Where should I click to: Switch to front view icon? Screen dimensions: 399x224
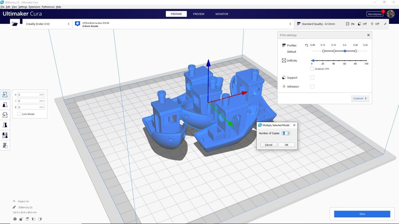(x=21, y=219)
